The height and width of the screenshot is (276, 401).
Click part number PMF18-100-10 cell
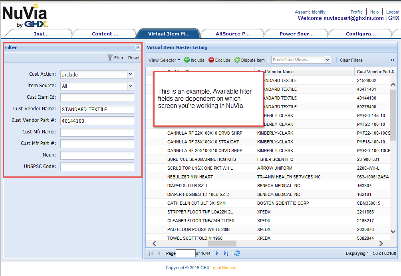click(x=371, y=142)
